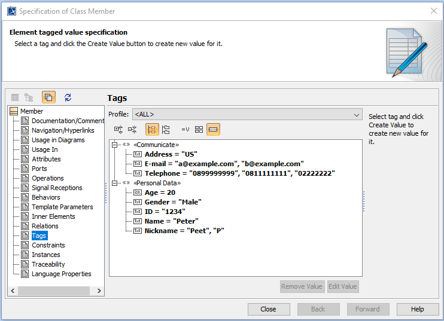Click the four-squares grid icon in the Tags toolbar
This screenshot has height=321, width=444.
pos(199,130)
